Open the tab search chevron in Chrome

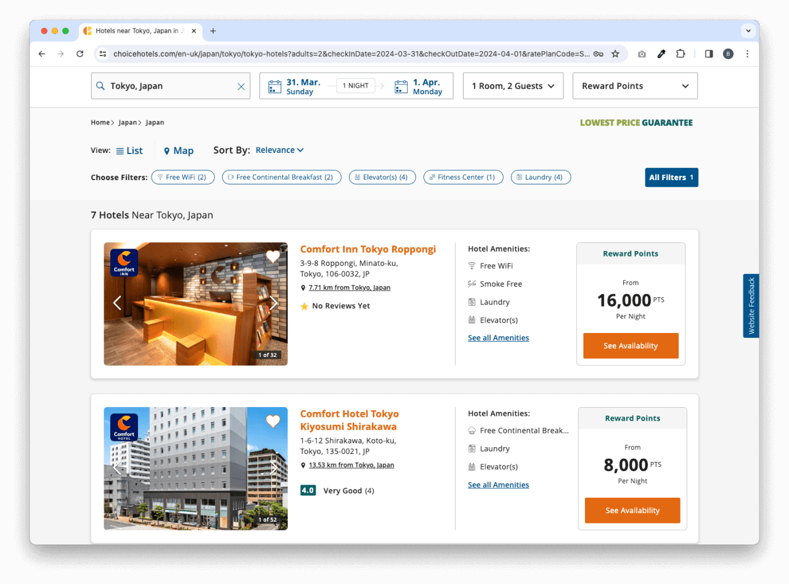point(748,31)
